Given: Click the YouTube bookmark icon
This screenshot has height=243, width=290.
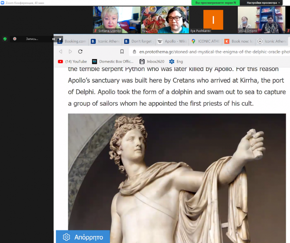Looking at the screenshot, I should click(x=60, y=61).
